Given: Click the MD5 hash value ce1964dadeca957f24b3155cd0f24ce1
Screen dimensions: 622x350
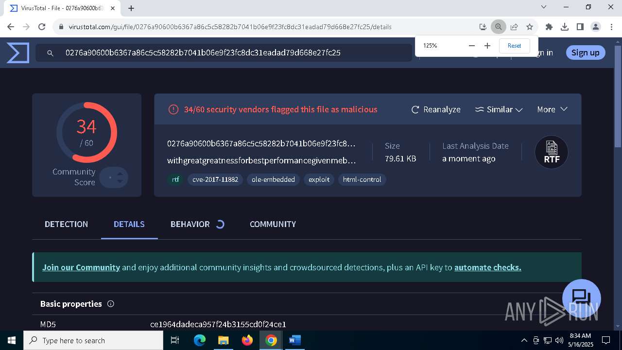Looking at the screenshot, I should 218,324.
